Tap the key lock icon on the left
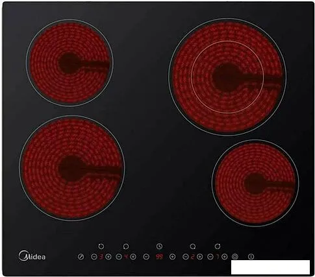This screenshot has width=315, height=277. pyautogui.click(x=81, y=257)
